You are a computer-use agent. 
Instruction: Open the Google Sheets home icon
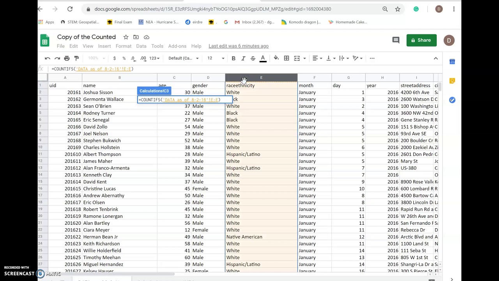click(45, 41)
